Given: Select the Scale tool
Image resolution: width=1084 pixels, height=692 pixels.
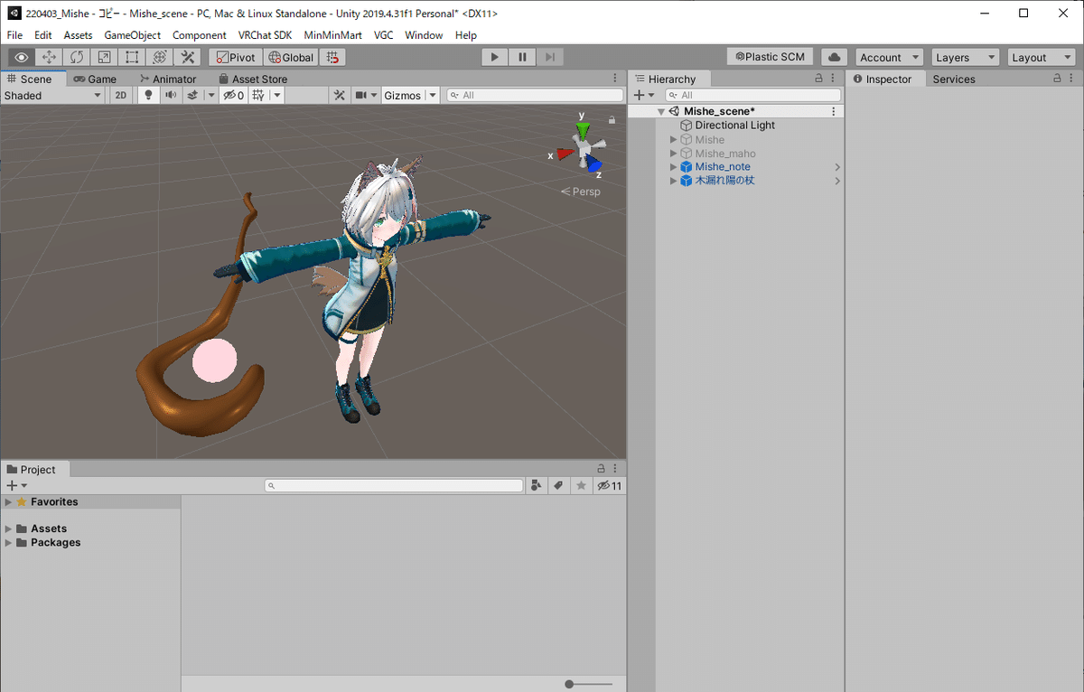Looking at the screenshot, I should point(105,57).
